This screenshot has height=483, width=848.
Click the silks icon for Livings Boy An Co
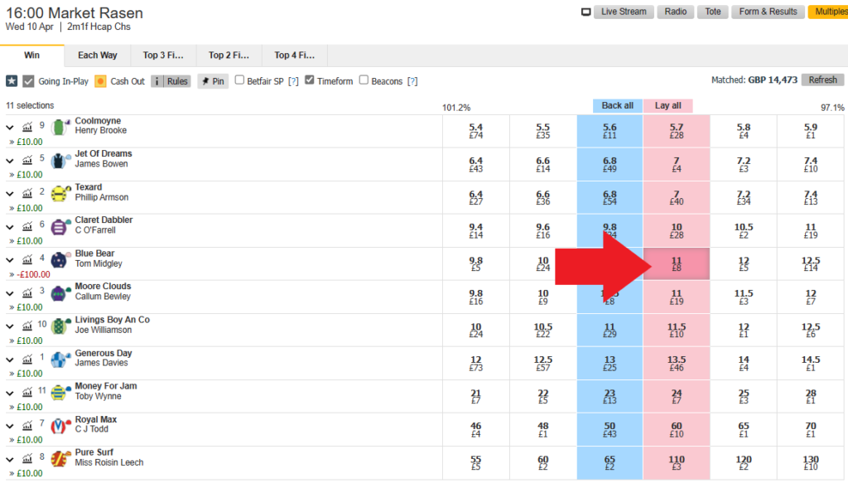(x=60, y=326)
